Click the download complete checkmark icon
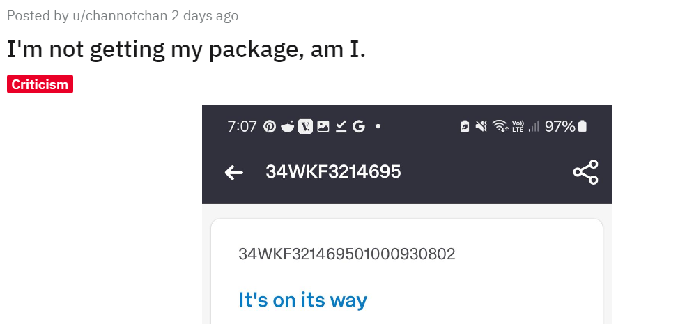 click(341, 127)
